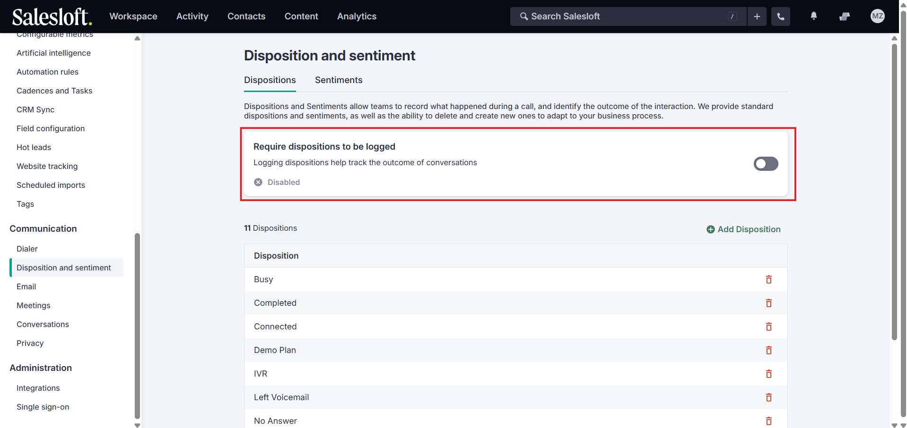
Task: Open Meetings settings
Action: [33, 305]
